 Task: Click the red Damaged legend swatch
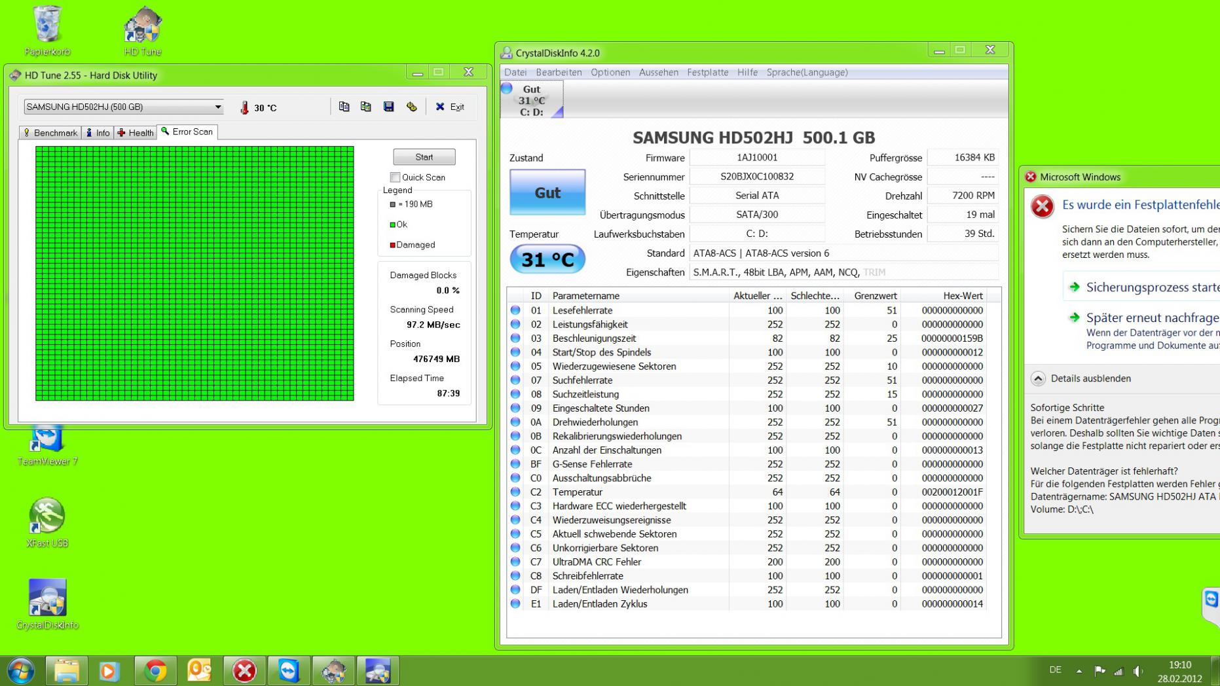click(393, 245)
